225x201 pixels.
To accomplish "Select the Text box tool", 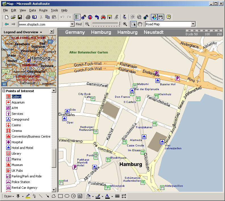I will point(80,196).
